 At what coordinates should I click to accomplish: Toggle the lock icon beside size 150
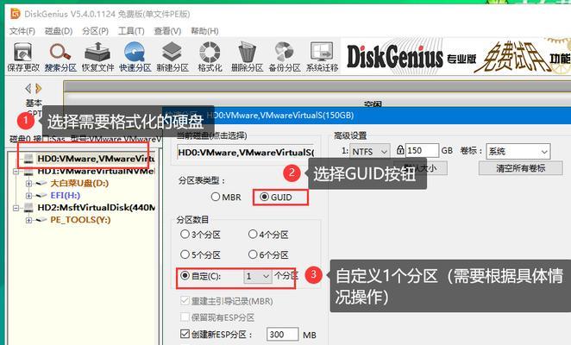tap(400, 150)
